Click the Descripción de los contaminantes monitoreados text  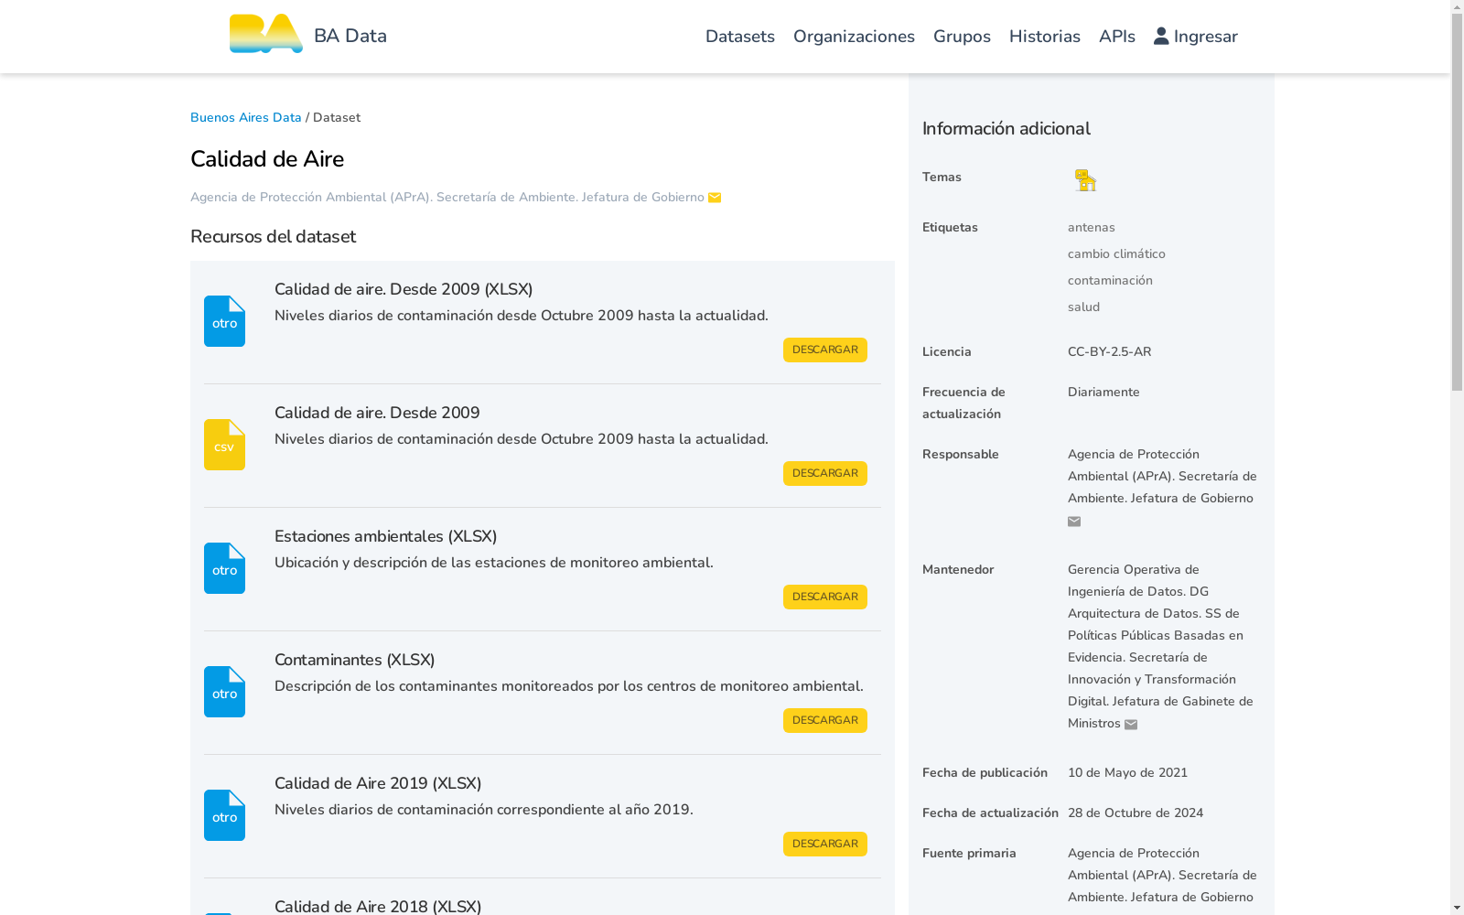[x=569, y=686]
